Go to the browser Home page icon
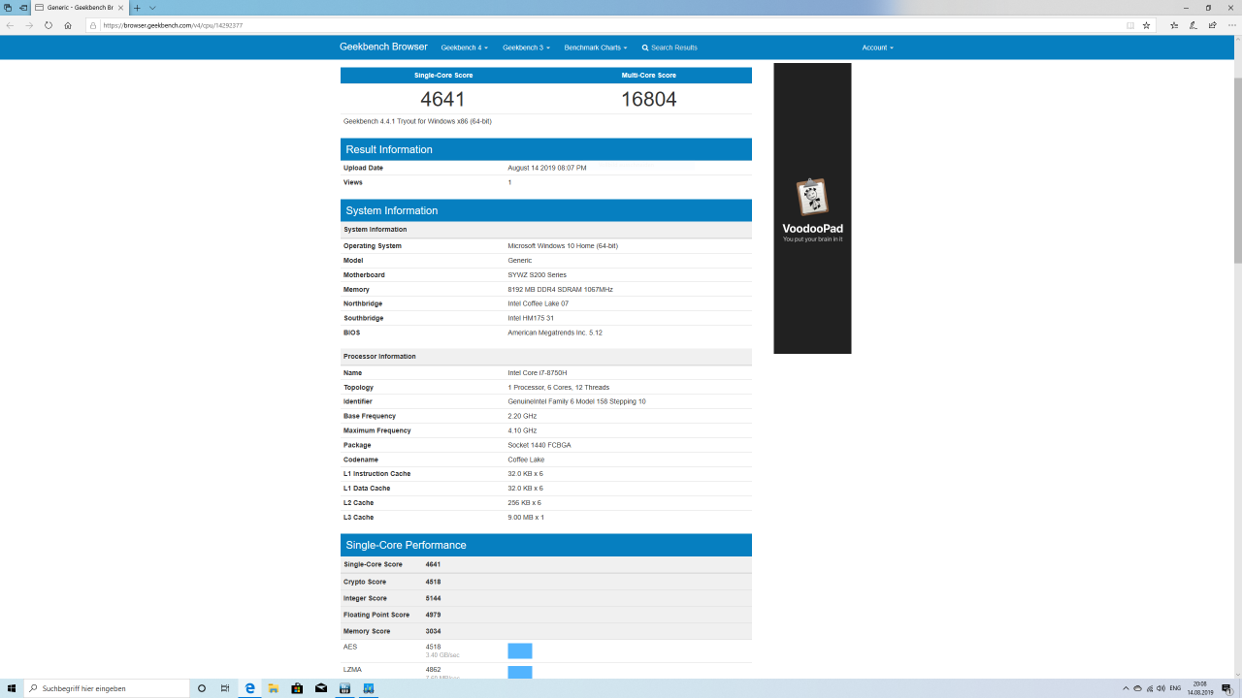The image size is (1242, 698). [x=68, y=25]
